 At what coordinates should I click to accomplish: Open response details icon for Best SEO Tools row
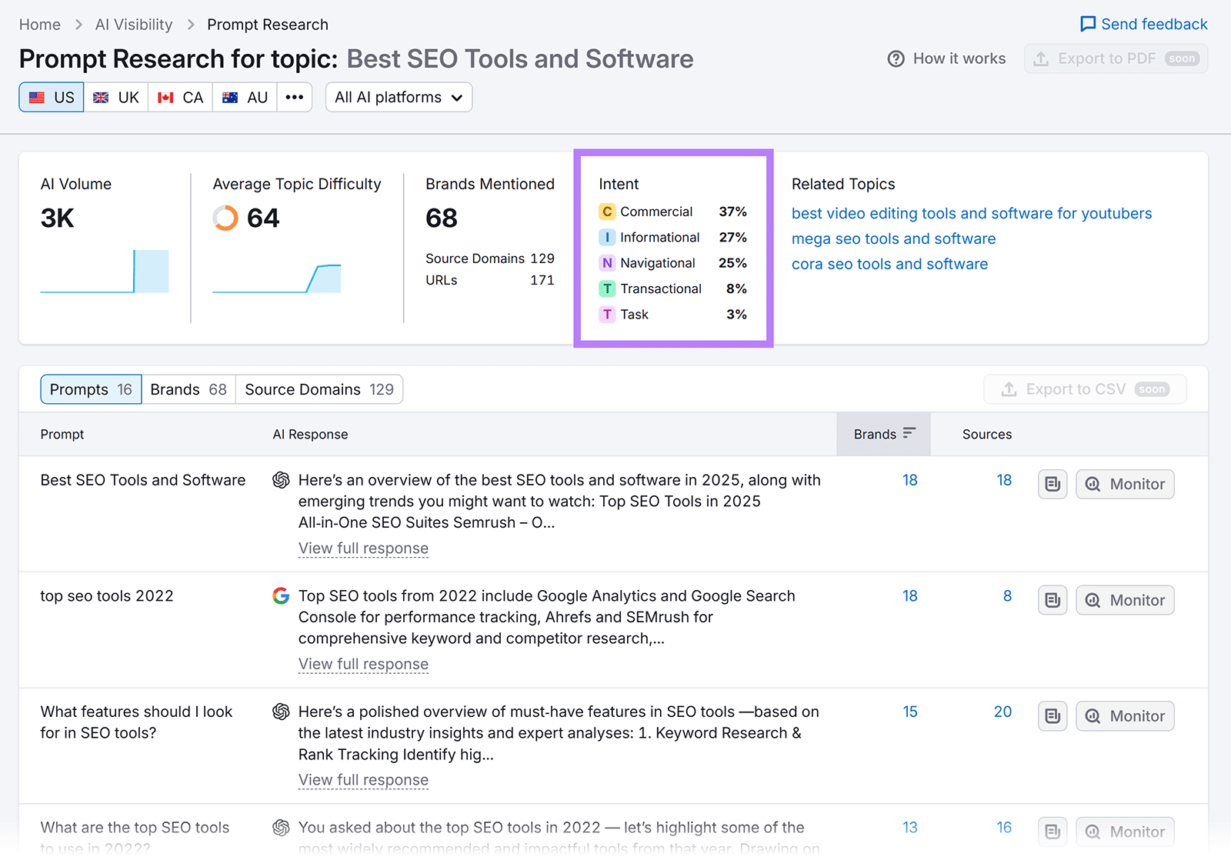pos(1052,485)
